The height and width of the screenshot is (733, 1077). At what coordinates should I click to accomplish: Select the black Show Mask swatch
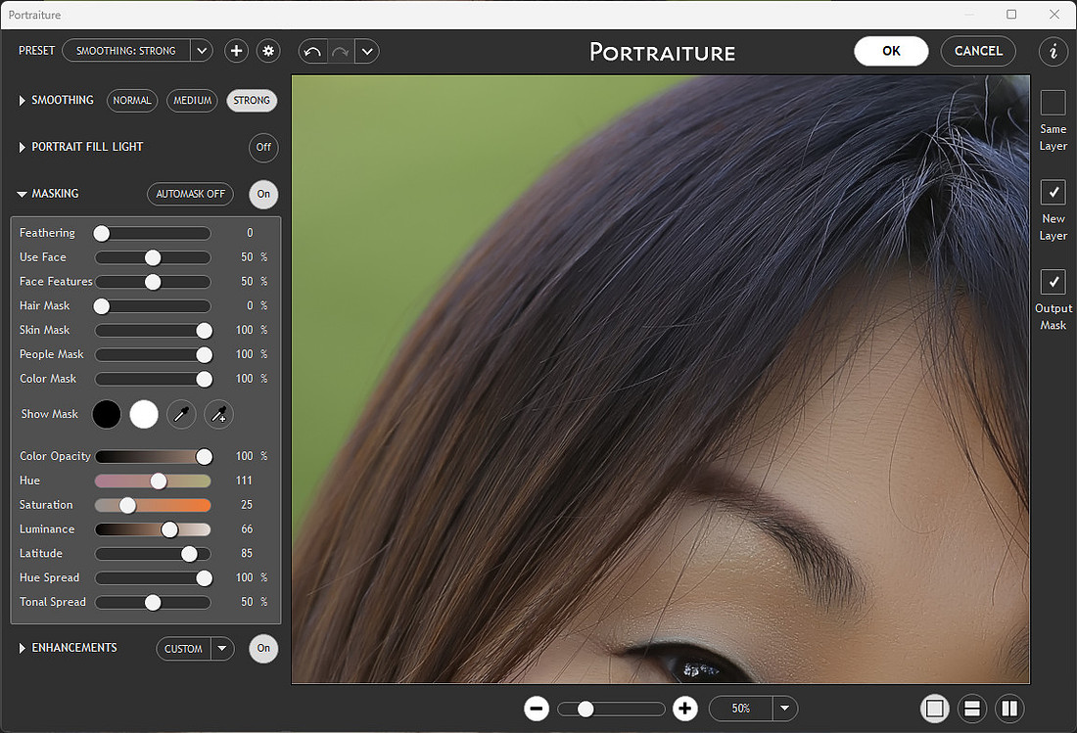pyautogui.click(x=107, y=415)
